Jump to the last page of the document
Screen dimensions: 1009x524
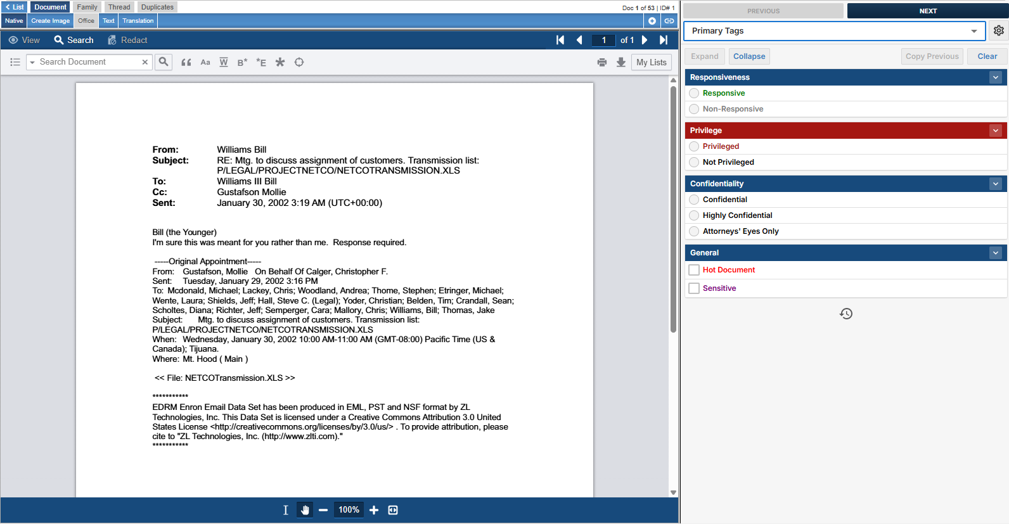pos(664,40)
